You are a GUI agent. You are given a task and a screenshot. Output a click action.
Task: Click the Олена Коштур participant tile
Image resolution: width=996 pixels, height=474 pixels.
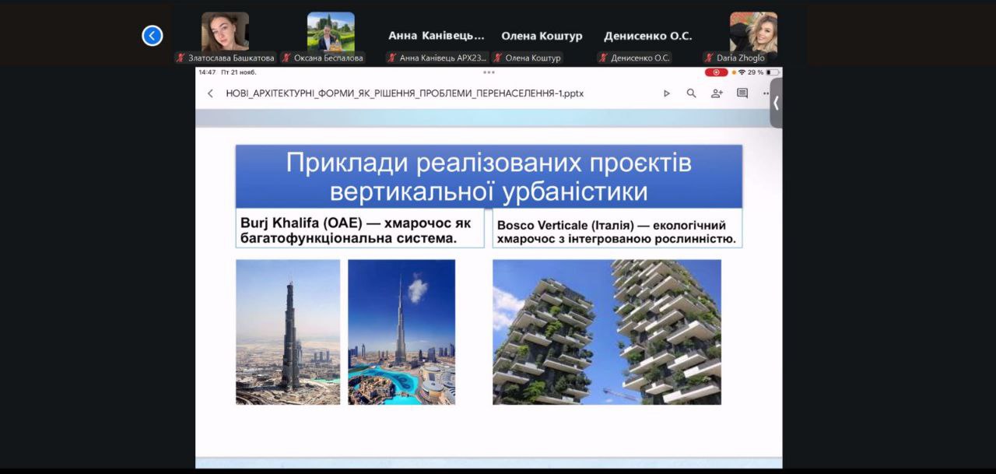click(542, 36)
